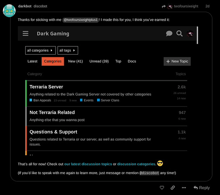Show more actions with the ellipsis icon
220x195 pixels.
[x=184, y=188]
